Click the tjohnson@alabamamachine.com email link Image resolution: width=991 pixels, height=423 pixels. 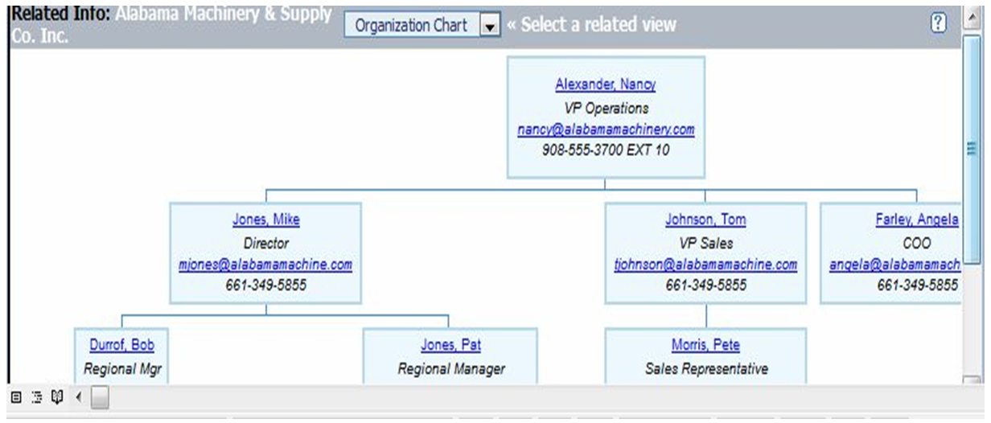705,265
